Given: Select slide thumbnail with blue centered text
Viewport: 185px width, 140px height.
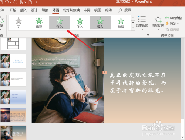Looking at the screenshot, I should [x=13, y=61].
